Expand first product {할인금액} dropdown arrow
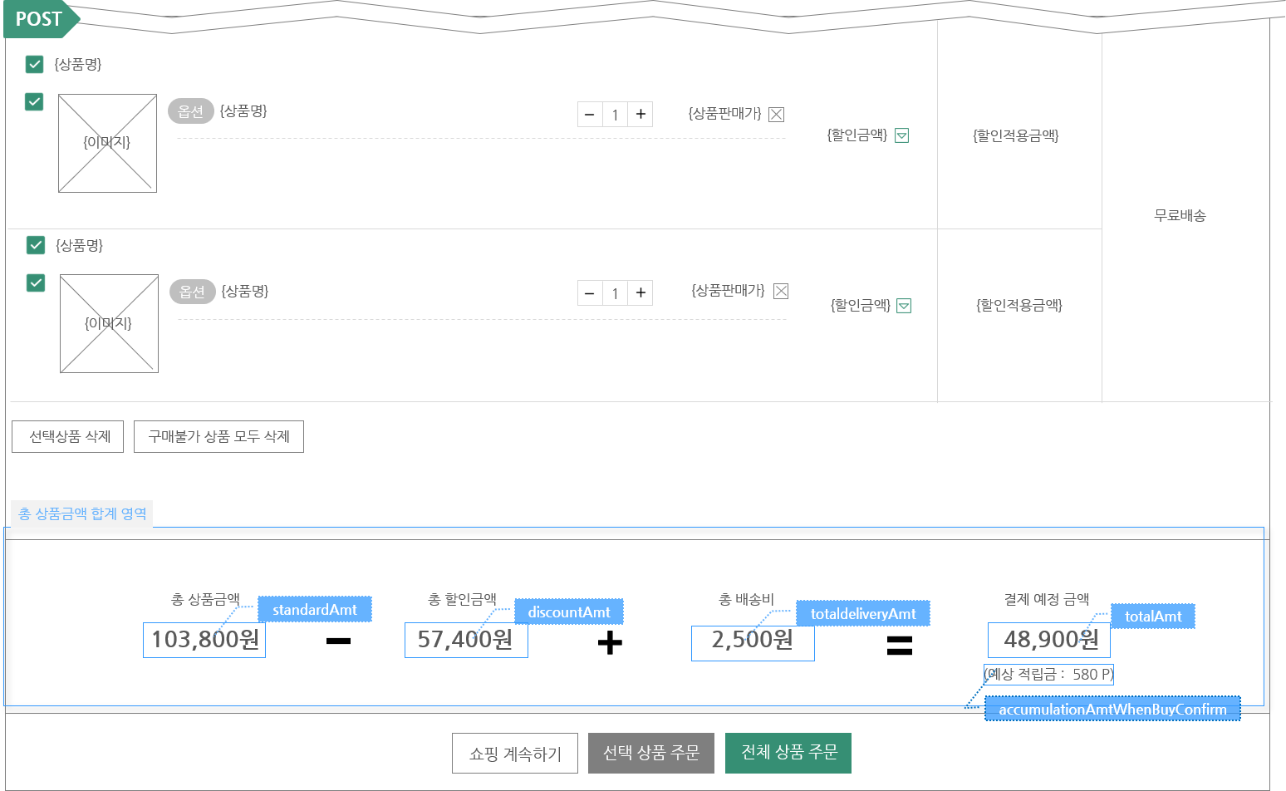The image size is (1286, 791). tap(902, 135)
